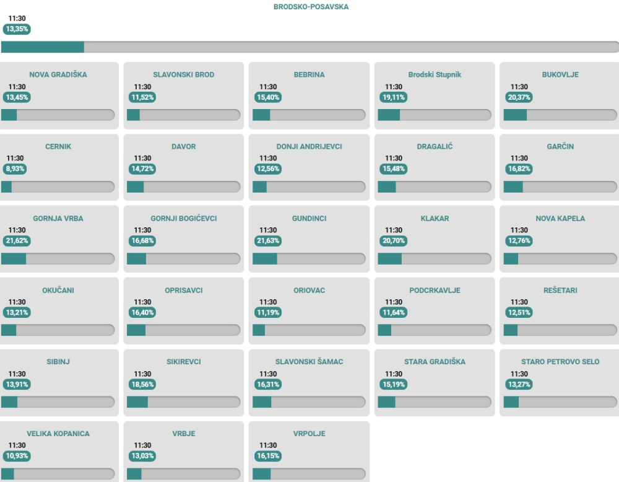Click the 13,45% badge for Nova Gradiška
The width and height of the screenshot is (619, 482).
[17, 97]
